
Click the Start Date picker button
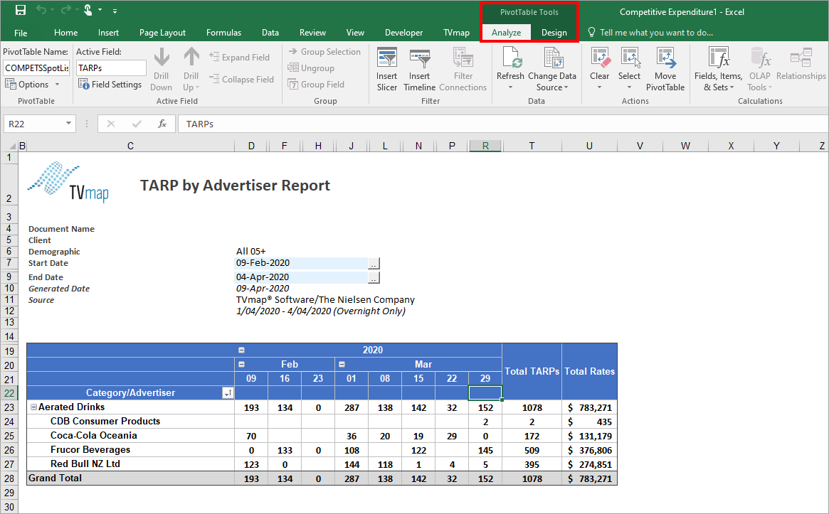point(374,263)
